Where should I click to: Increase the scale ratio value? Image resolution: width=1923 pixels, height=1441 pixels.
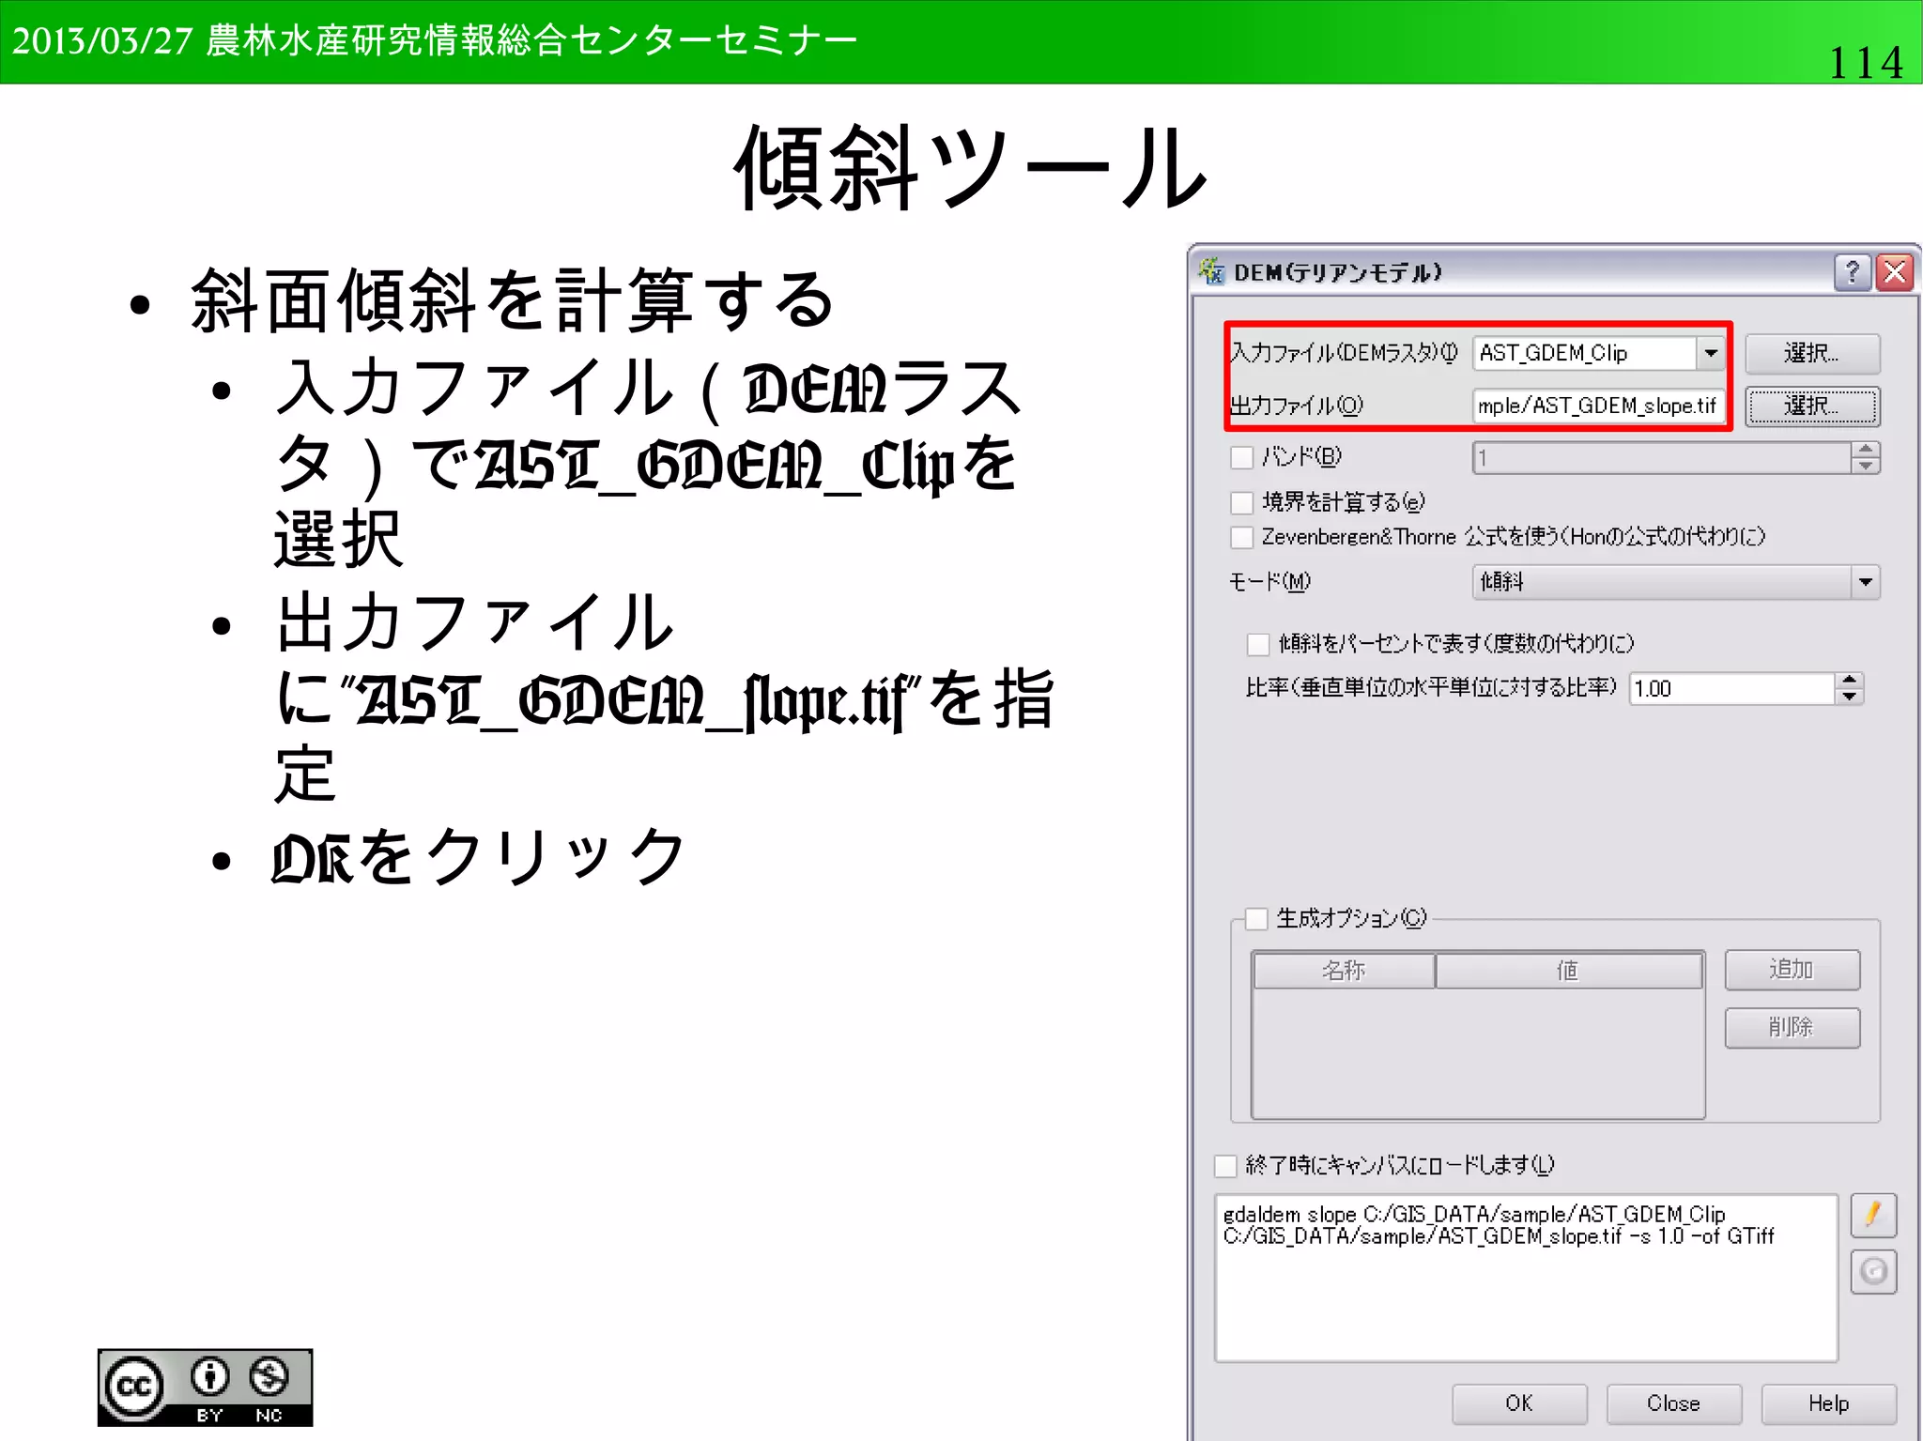(1849, 680)
